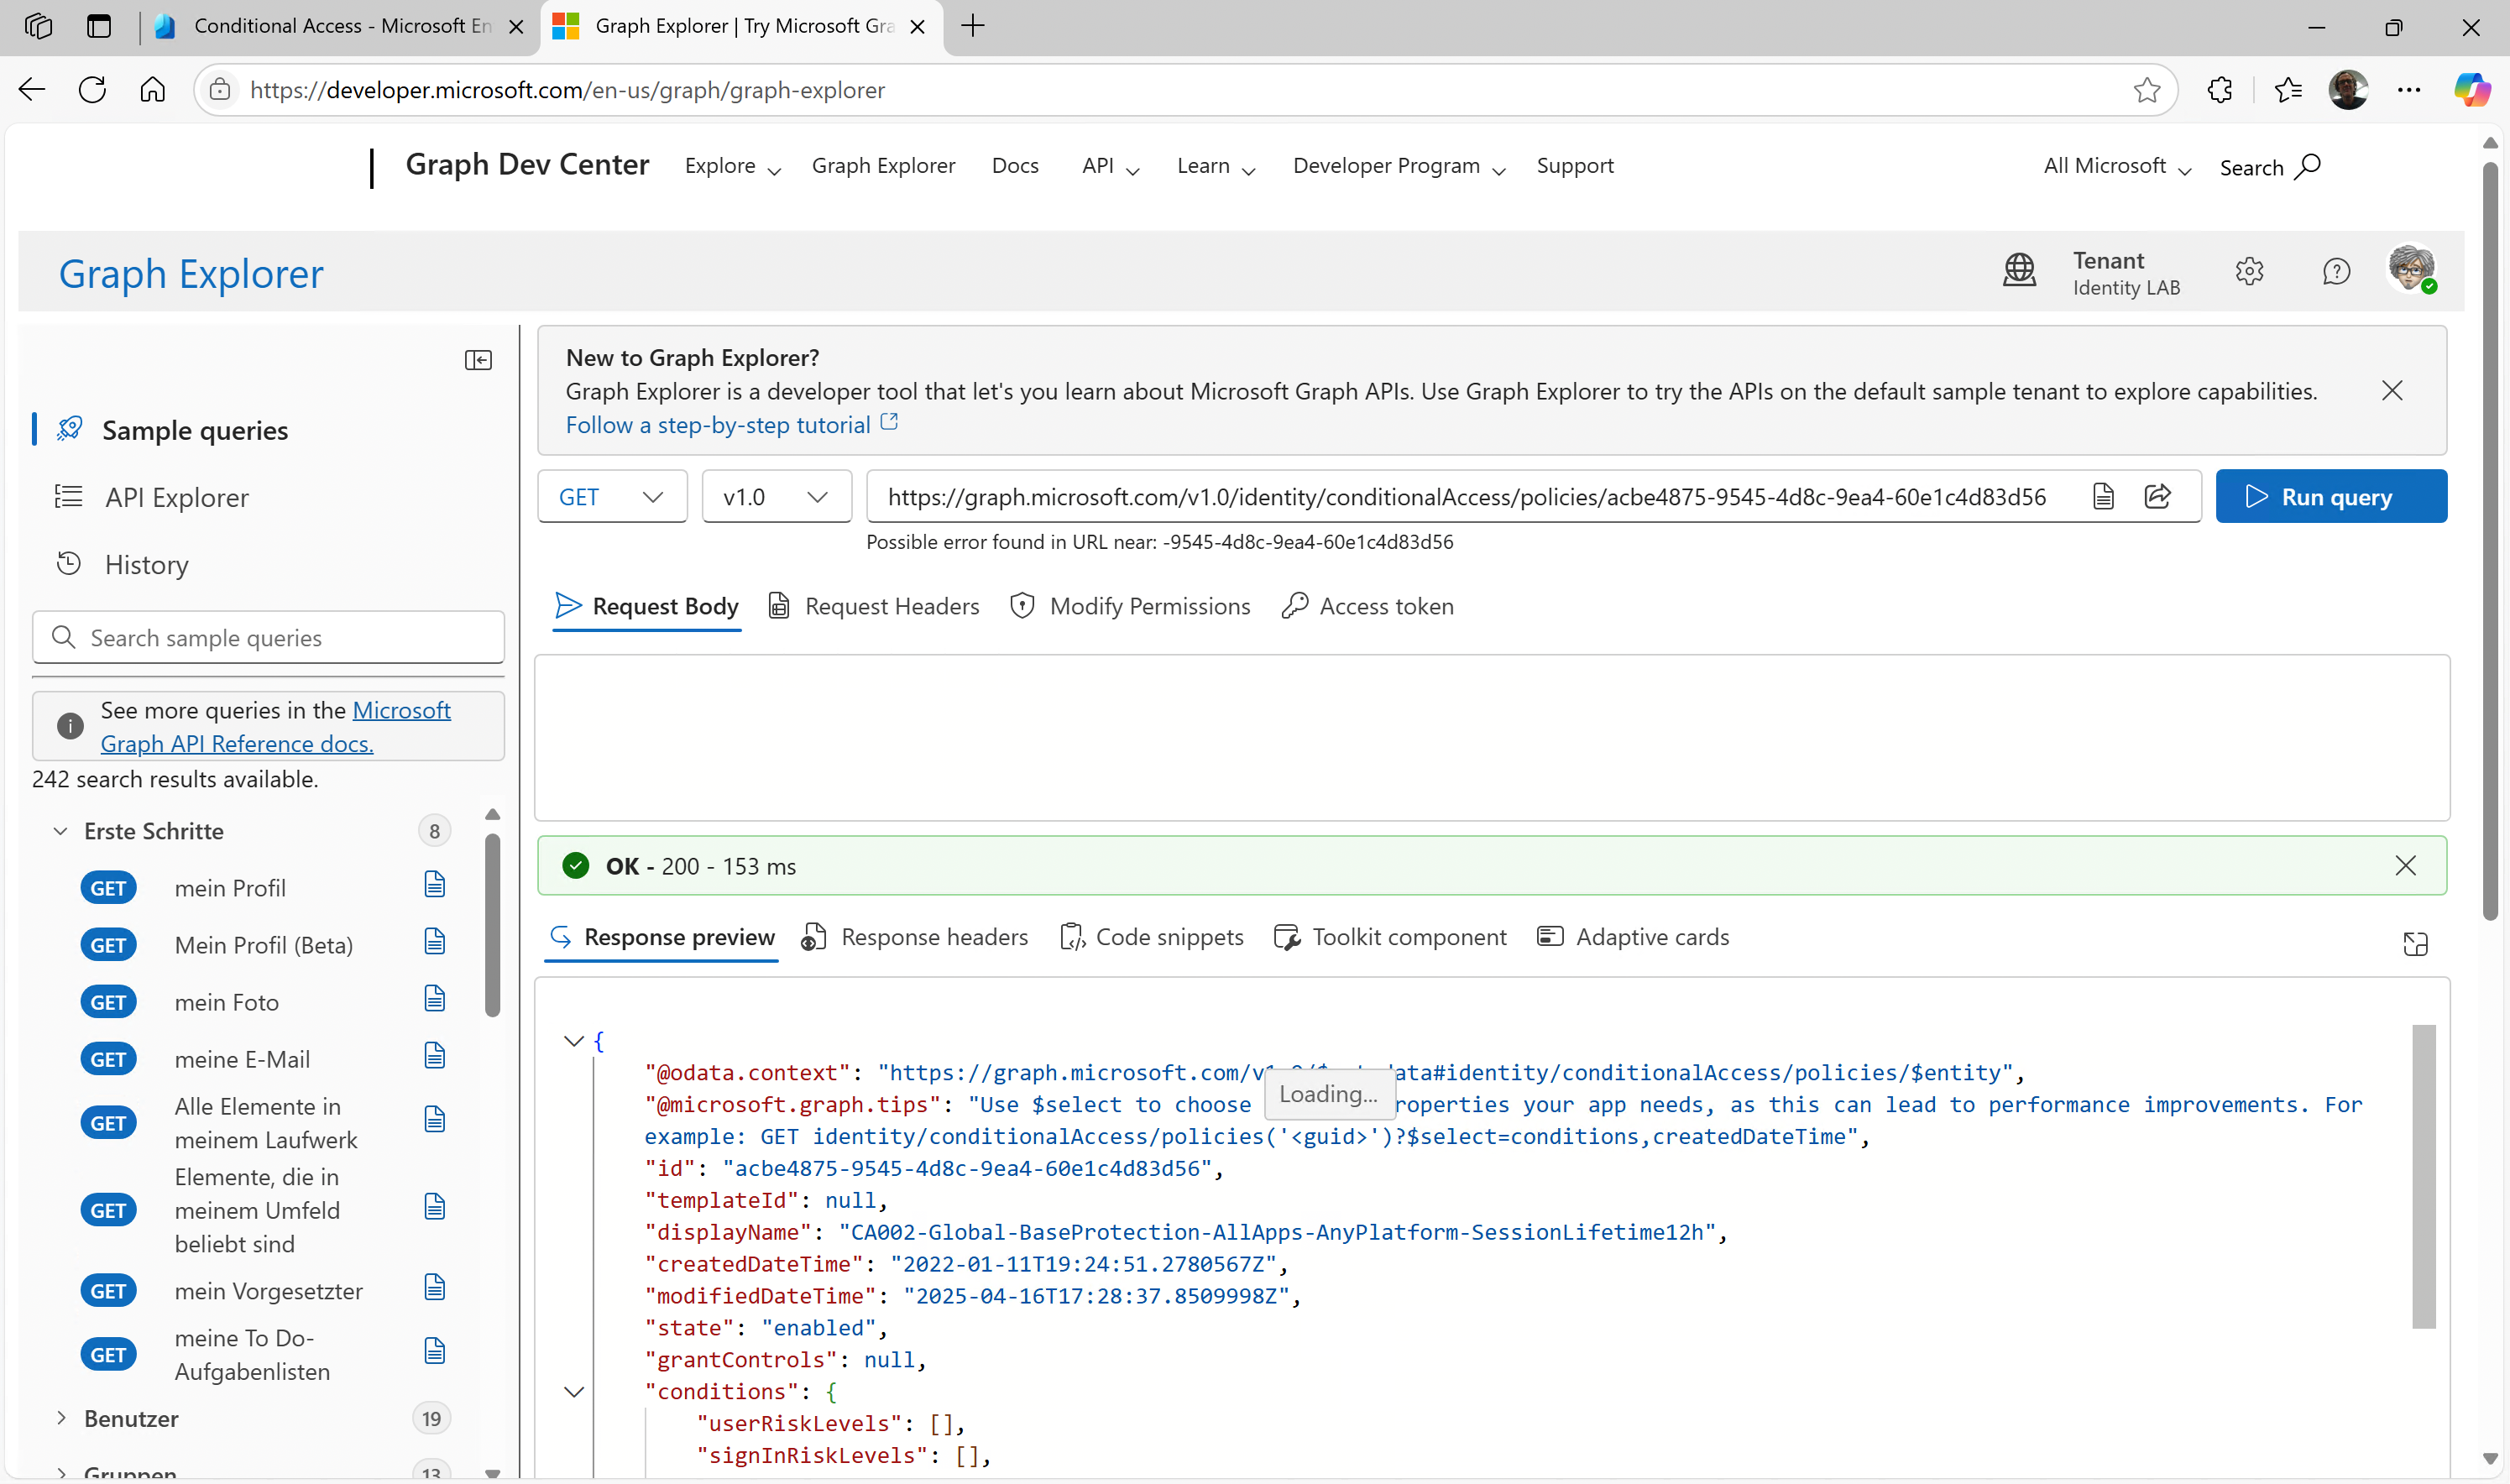Click Graph Explorer in top navigation
The width and height of the screenshot is (2510, 1484).
[883, 166]
